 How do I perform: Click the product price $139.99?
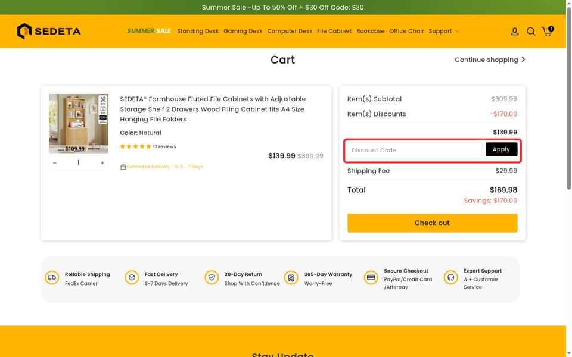coord(282,156)
